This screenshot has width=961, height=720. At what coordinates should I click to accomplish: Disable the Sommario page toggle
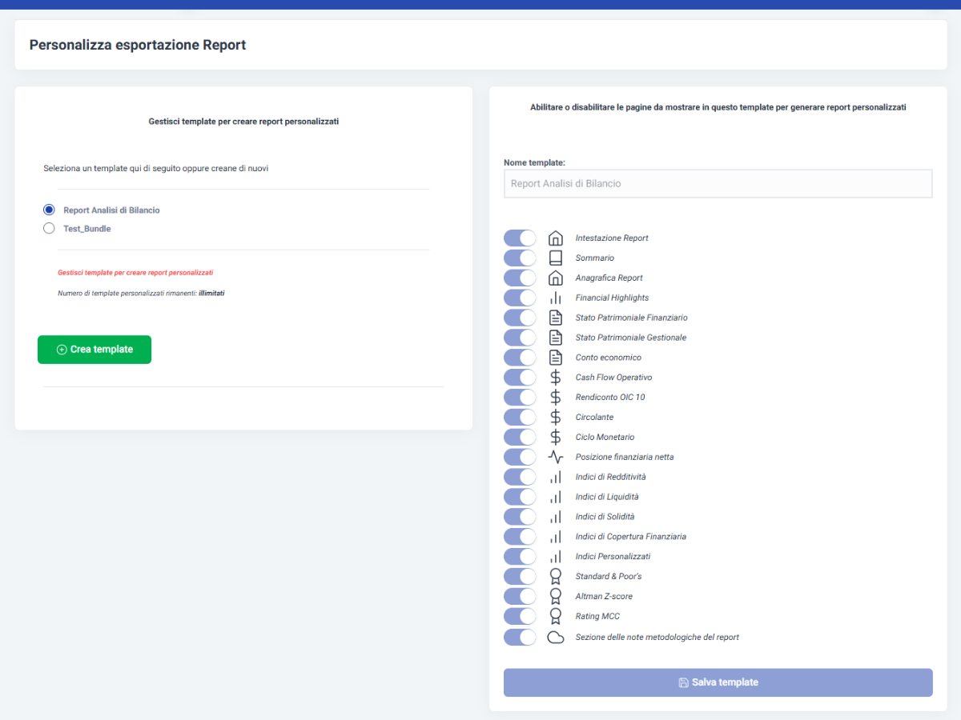click(x=520, y=258)
